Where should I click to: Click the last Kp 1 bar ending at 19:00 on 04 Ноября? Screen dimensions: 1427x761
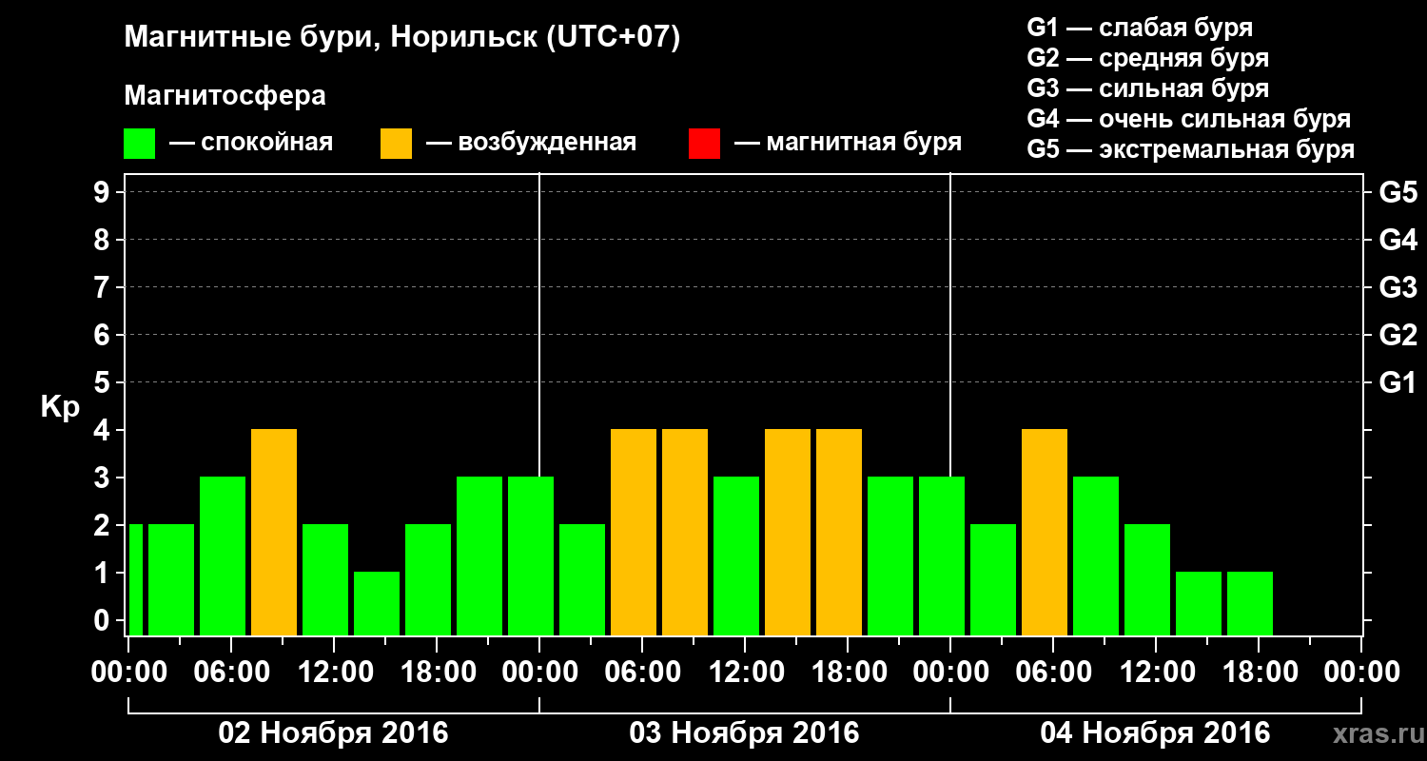pos(1250,603)
